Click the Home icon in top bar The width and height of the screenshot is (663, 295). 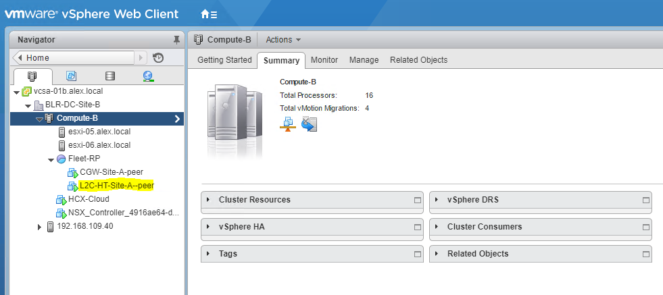point(205,14)
